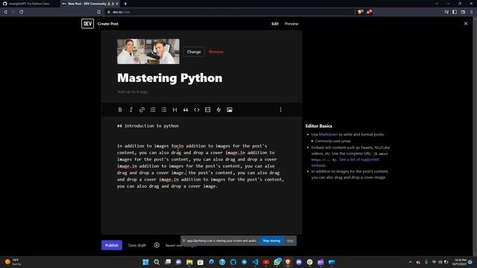Select the New Post DEV Community tab
The height and width of the screenshot is (268, 477).
88,4
